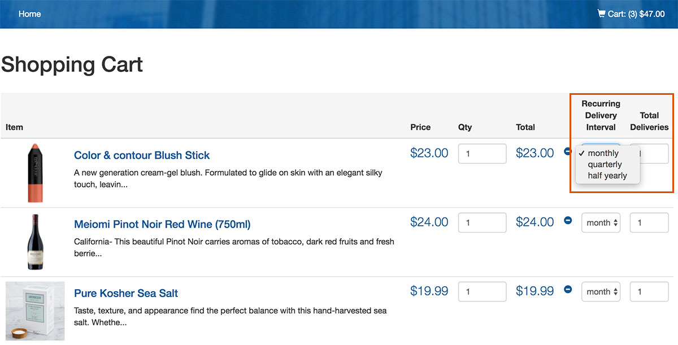Screen dimensions: 678x345
Task: Click Sea Salt quantity input
Action: pos(482,292)
